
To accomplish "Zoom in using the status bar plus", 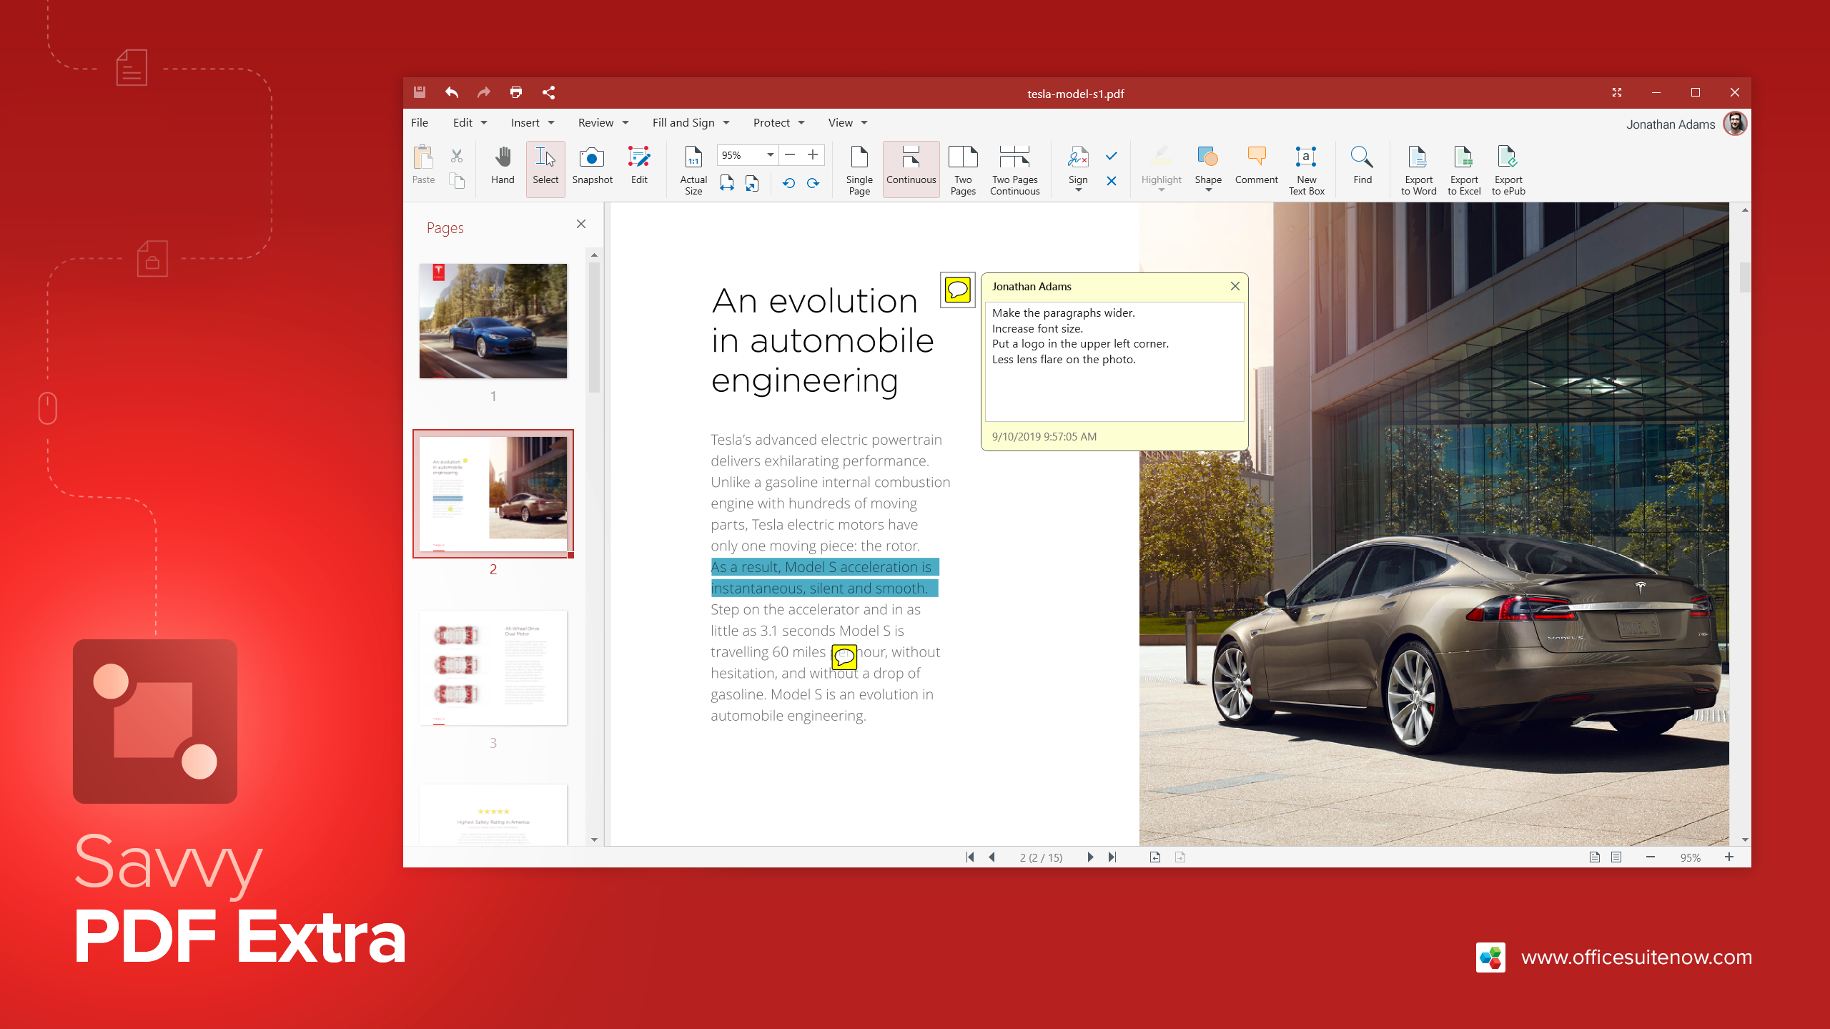I will tap(1729, 857).
